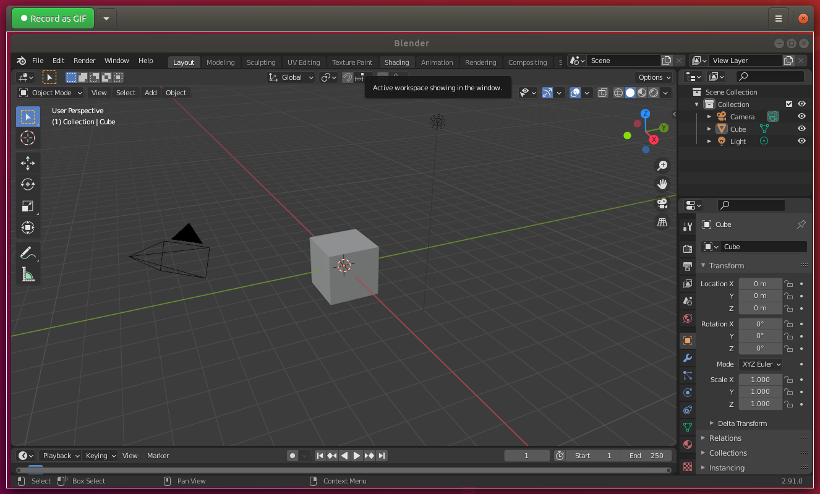
Task: Lock the Location X property
Action: coord(788,284)
